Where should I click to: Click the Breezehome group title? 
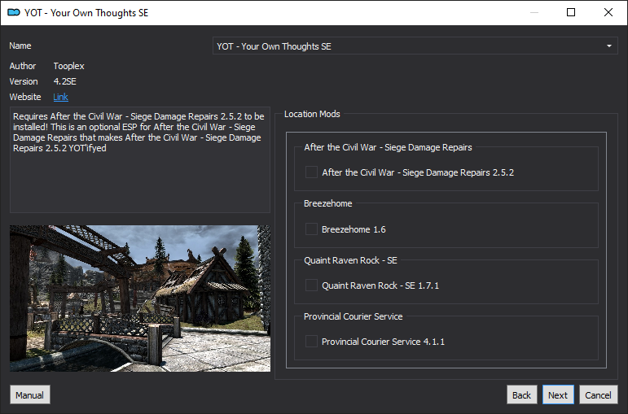pyautogui.click(x=328, y=203)
